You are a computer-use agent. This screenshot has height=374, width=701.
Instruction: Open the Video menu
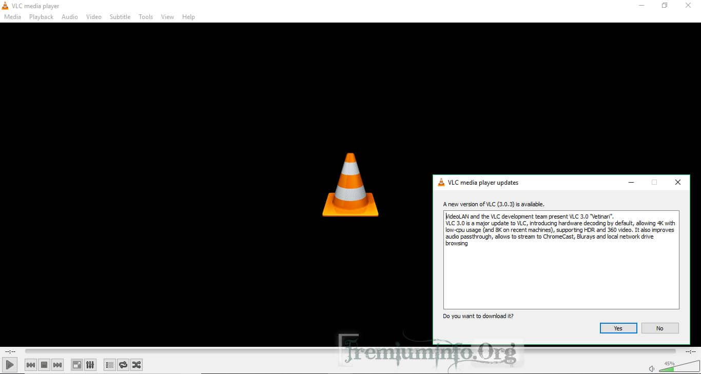(94, 17)
